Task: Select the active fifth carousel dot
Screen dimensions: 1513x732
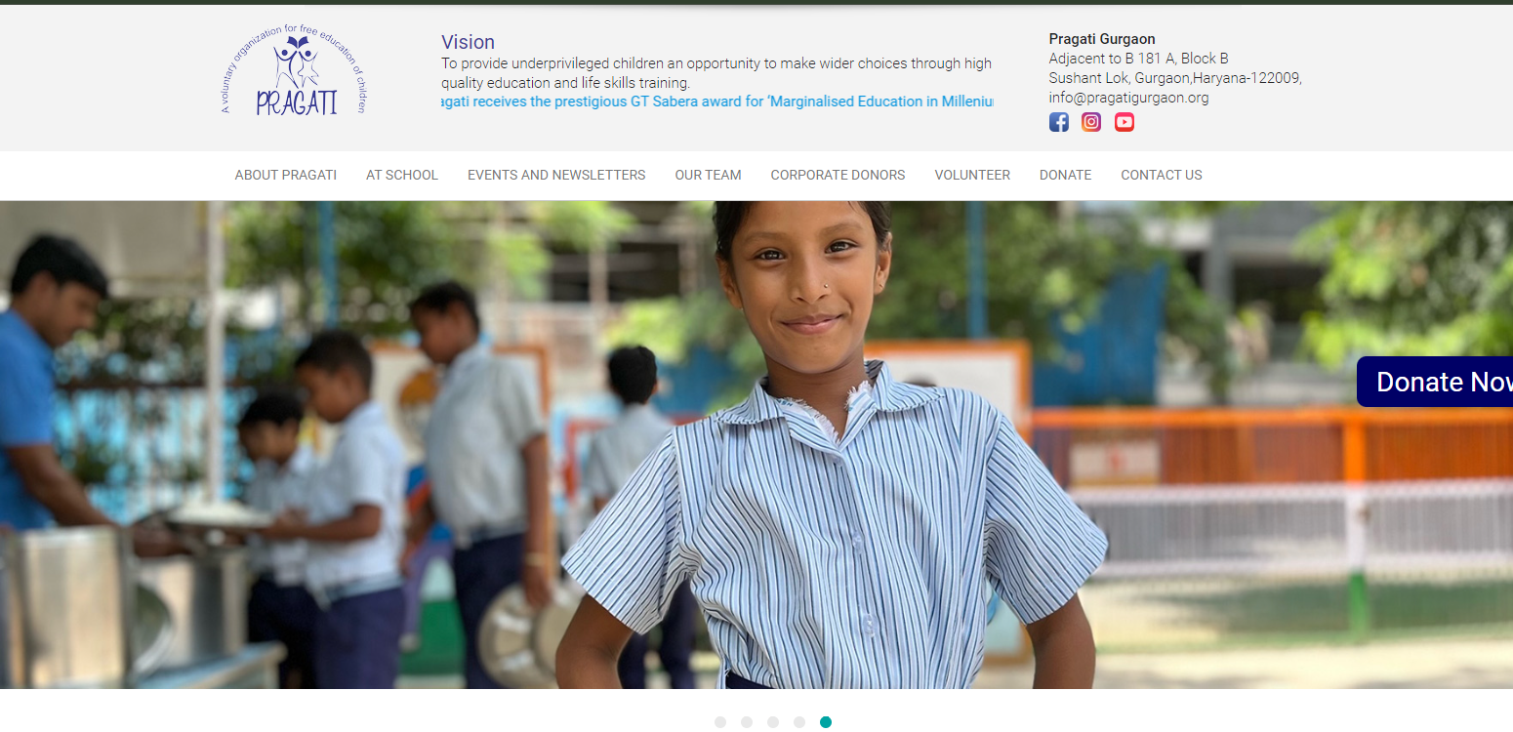Action: point(826,722)
